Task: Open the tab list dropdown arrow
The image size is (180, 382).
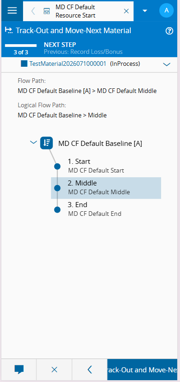Action: (x=145, y=11)
